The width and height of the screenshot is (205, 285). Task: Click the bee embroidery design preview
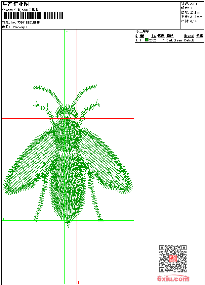coord(68,156)
